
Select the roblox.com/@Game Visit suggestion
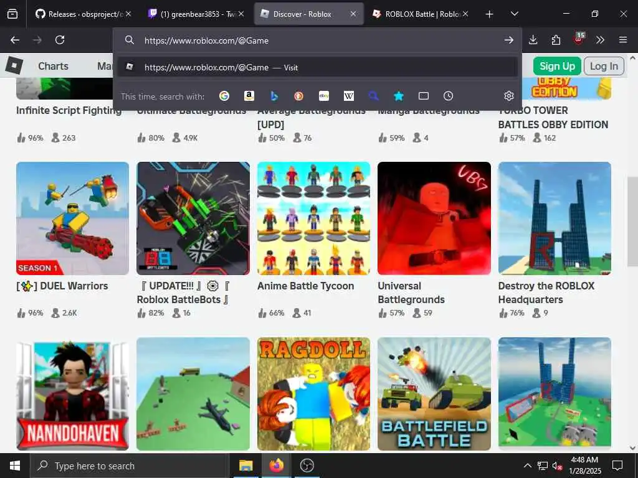[x=318, y=67]
